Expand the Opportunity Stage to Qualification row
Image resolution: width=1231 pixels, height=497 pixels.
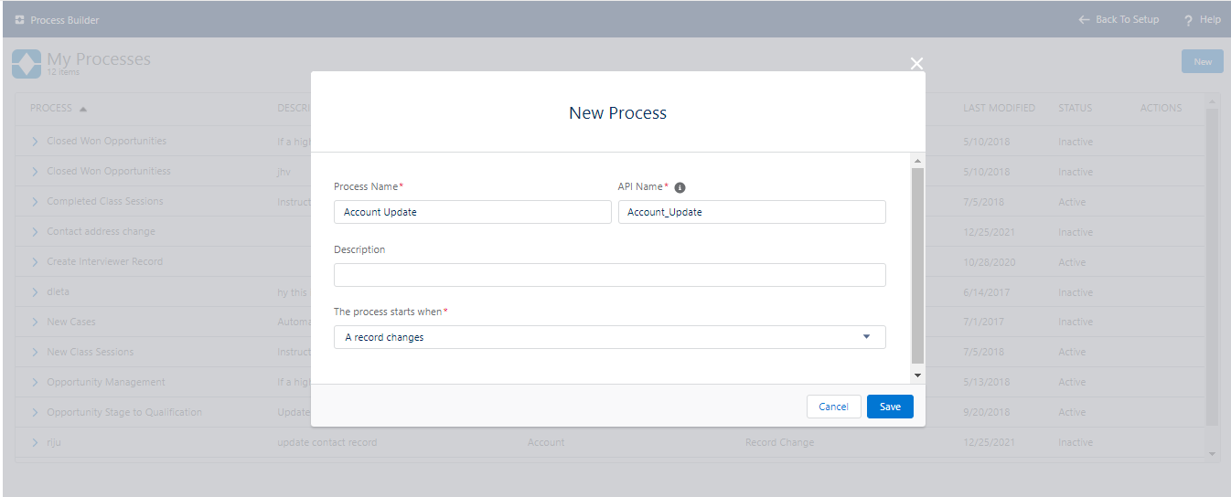36,413
